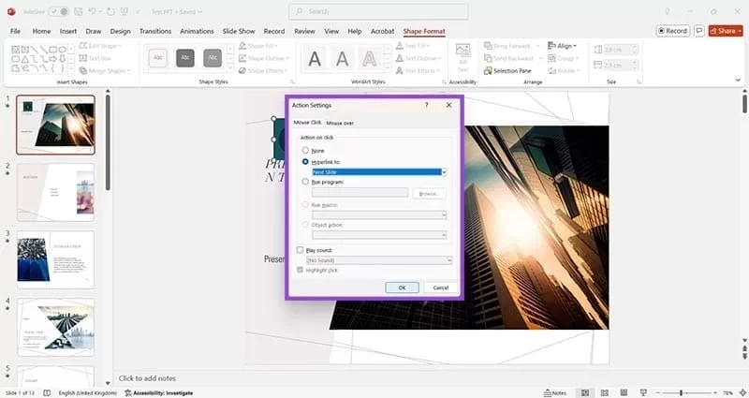Enable the Play sound checkbox
Viewport: 749px width, 398px height.
(300, 250)
